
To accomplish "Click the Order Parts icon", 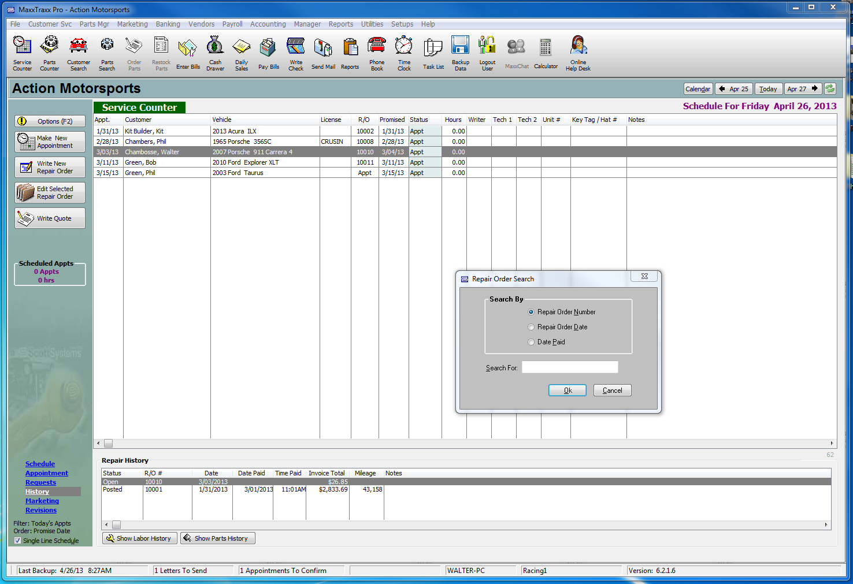I will coord(134,53).
